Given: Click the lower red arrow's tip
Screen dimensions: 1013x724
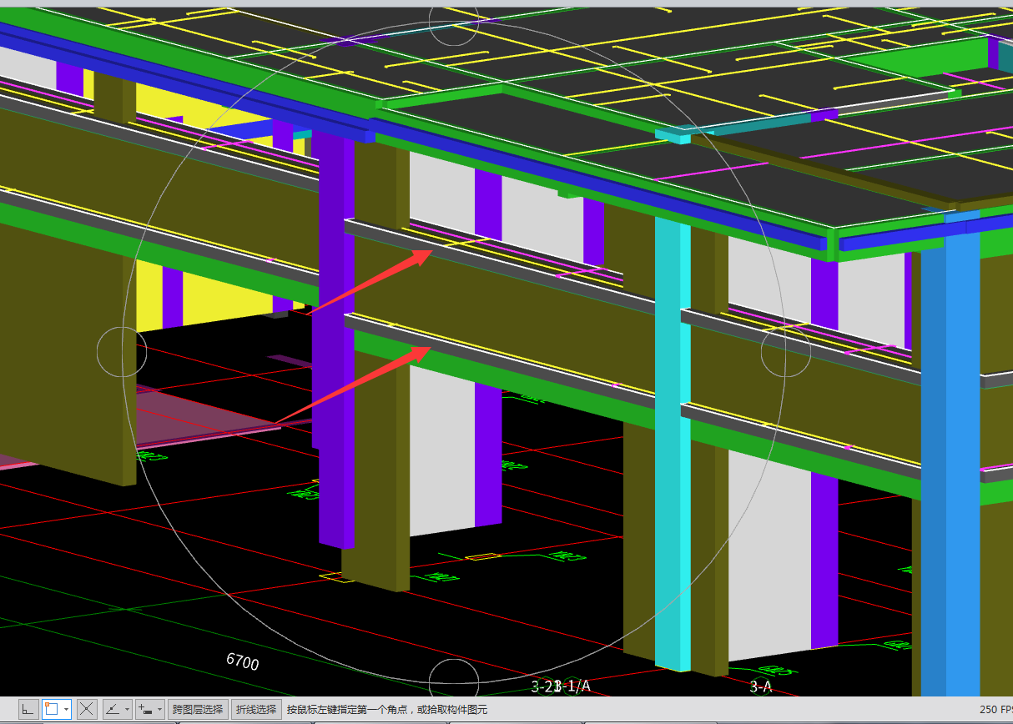Looking at the screenshot, I should (x=431, y=348).
